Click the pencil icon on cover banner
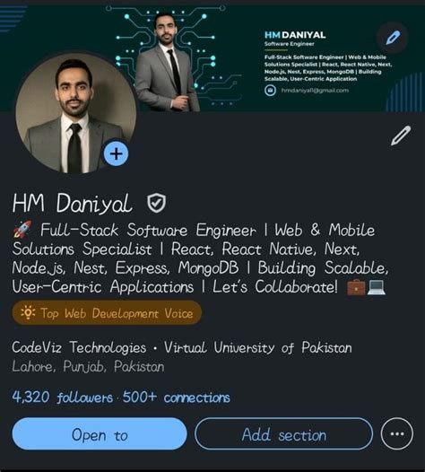Screen dimensions: 425x472 (393, 38)
